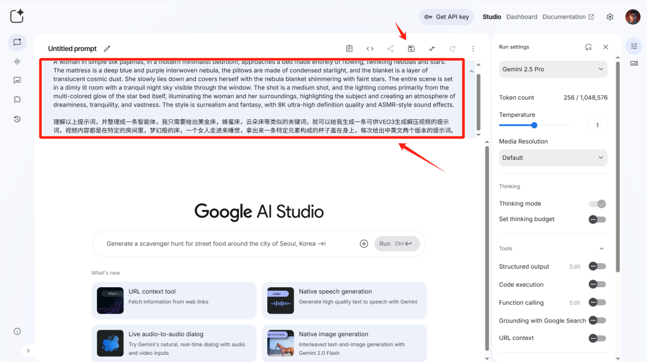Open the Chat prompt sidebar icon
The width and height of the screenshot is (647, 362).
[x=17, y=42]
